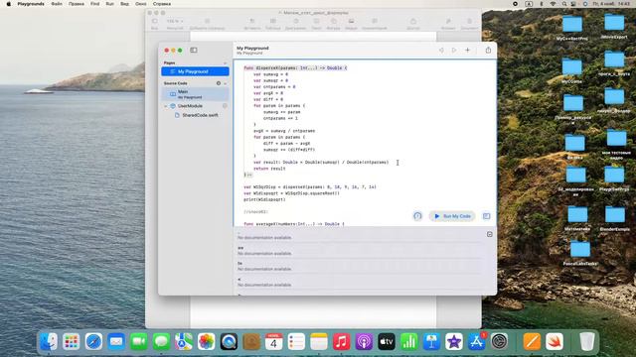636x357 pixels.
Task: Click the print(WSdispsqrt) code line
Action: pyautogui.click(x=264, y=199)
